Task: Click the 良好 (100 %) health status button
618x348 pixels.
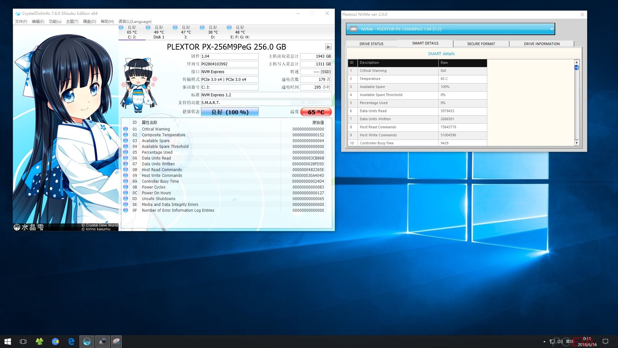Action: (x=230, y=112)
